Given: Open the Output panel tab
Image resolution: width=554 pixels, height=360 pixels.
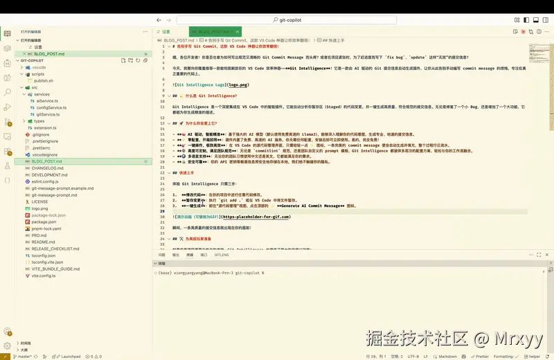Looking at the screenshot, I should coord(176,255).
